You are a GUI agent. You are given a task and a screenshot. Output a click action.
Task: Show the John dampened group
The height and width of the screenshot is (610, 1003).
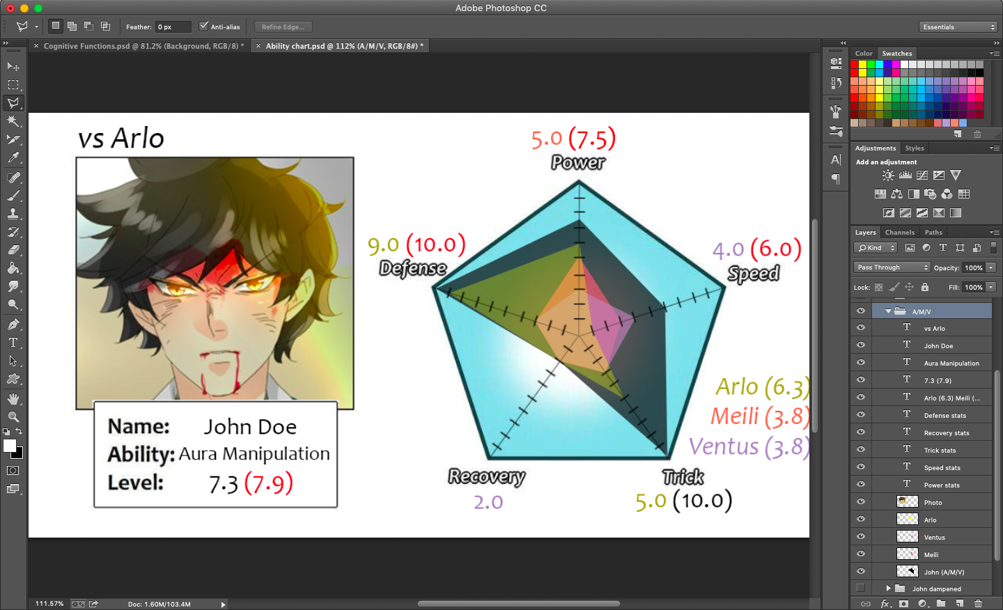click(x=861, y=588)
